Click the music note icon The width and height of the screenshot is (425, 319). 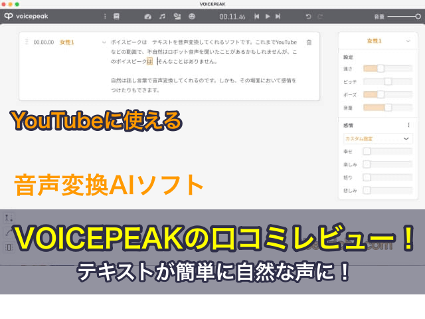coord(162,17)
